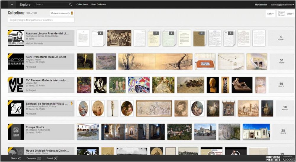Image resolution: width=296 pixels, height=162 pixels.
Task: Click the Europa Nostra logo
Action: (x=16, y=132)
